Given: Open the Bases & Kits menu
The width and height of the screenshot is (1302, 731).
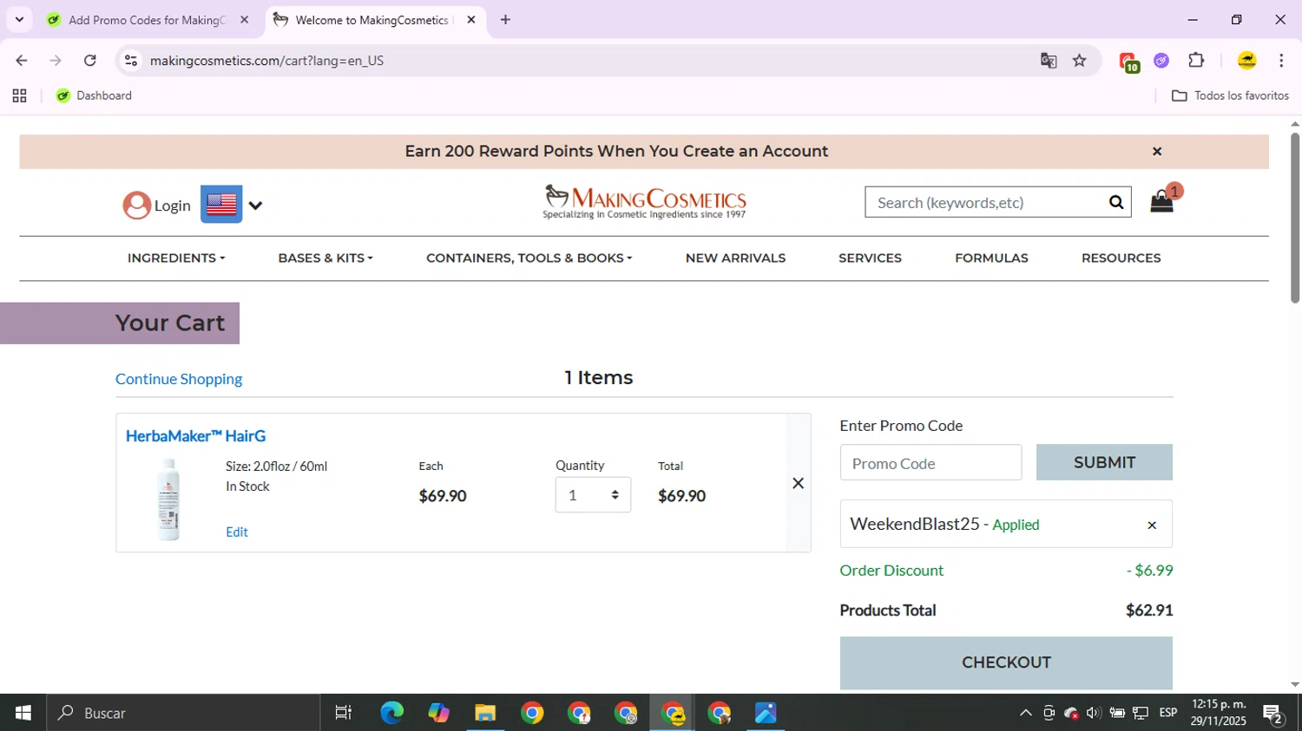Looking at the screenshot, I should [x=325, y=258].
